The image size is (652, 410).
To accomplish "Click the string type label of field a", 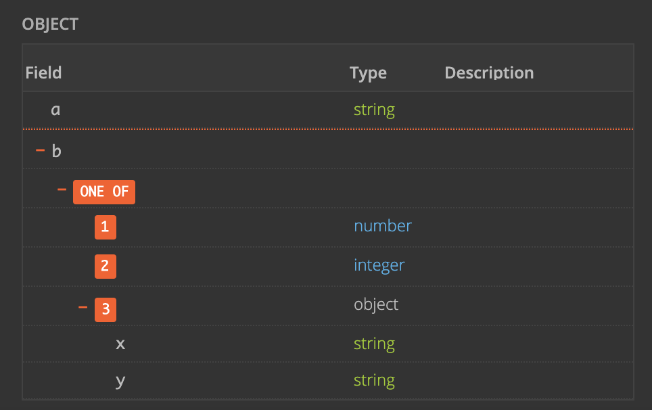I will (x=374, y=108).
